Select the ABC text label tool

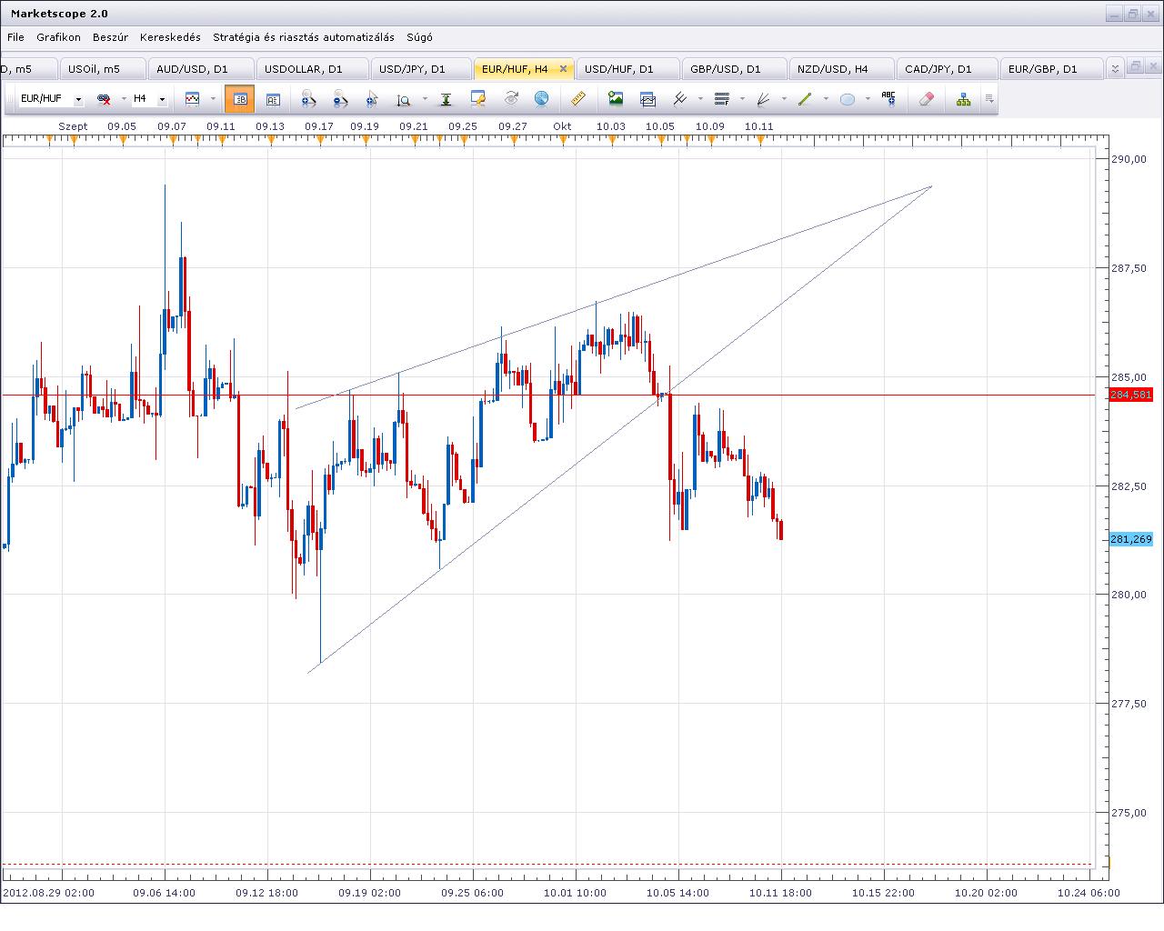pos(888,98)
